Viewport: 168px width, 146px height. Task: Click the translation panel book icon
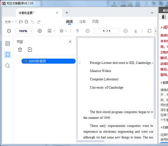pyautogui.click(x=164, y=17)
